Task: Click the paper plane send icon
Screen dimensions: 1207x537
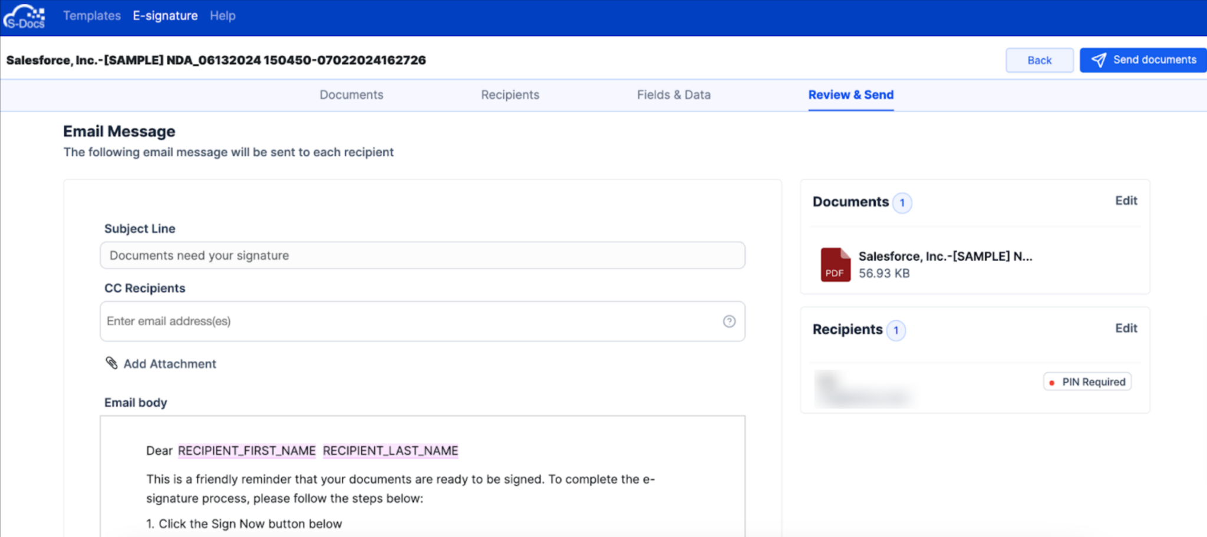Action: pos(1099,59)
